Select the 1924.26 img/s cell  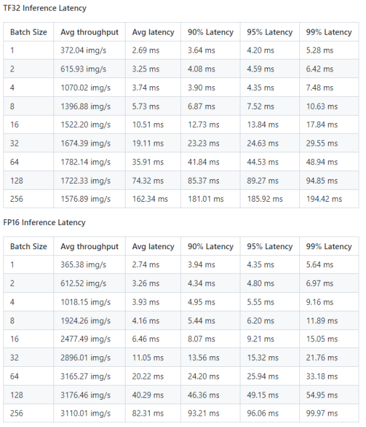[x=89, y=321]
